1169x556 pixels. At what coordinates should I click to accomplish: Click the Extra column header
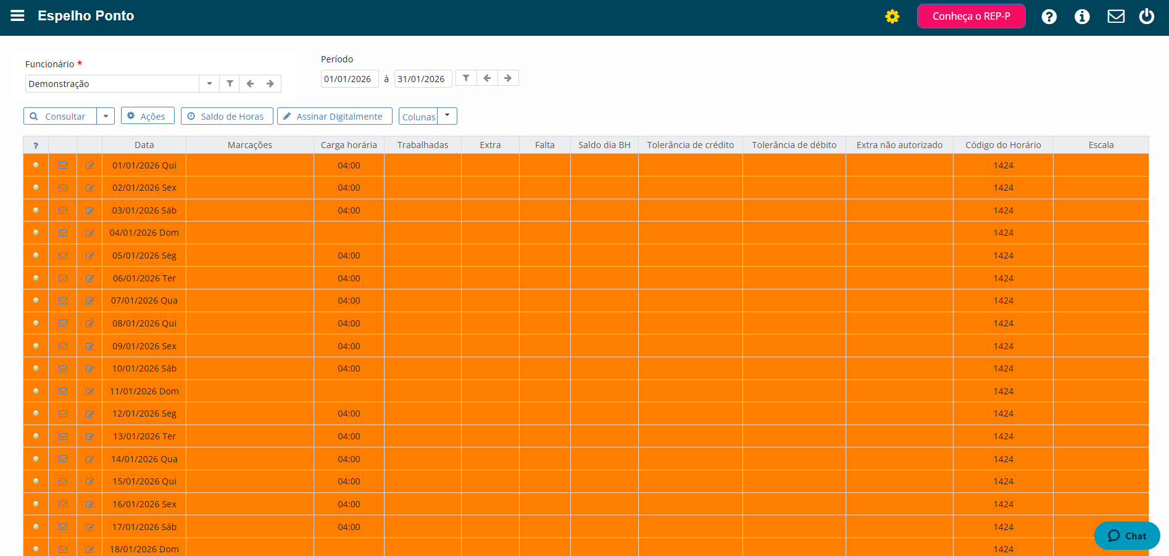tap(490, 145)
